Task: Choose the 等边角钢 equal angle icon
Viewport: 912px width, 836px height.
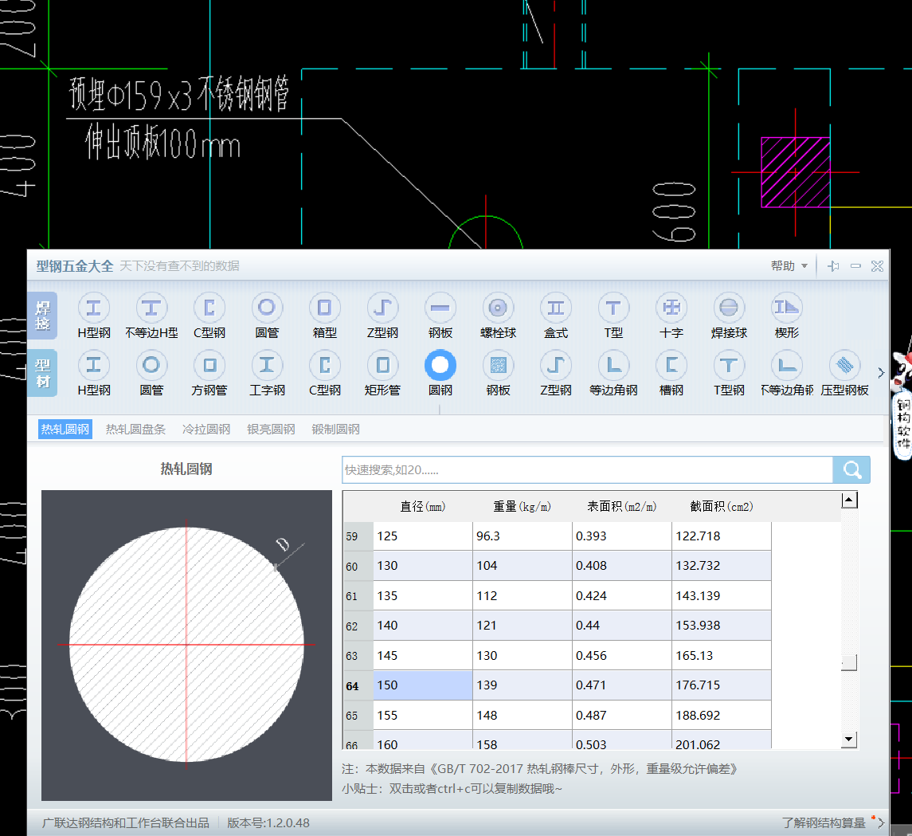Action: coord(613,365)
